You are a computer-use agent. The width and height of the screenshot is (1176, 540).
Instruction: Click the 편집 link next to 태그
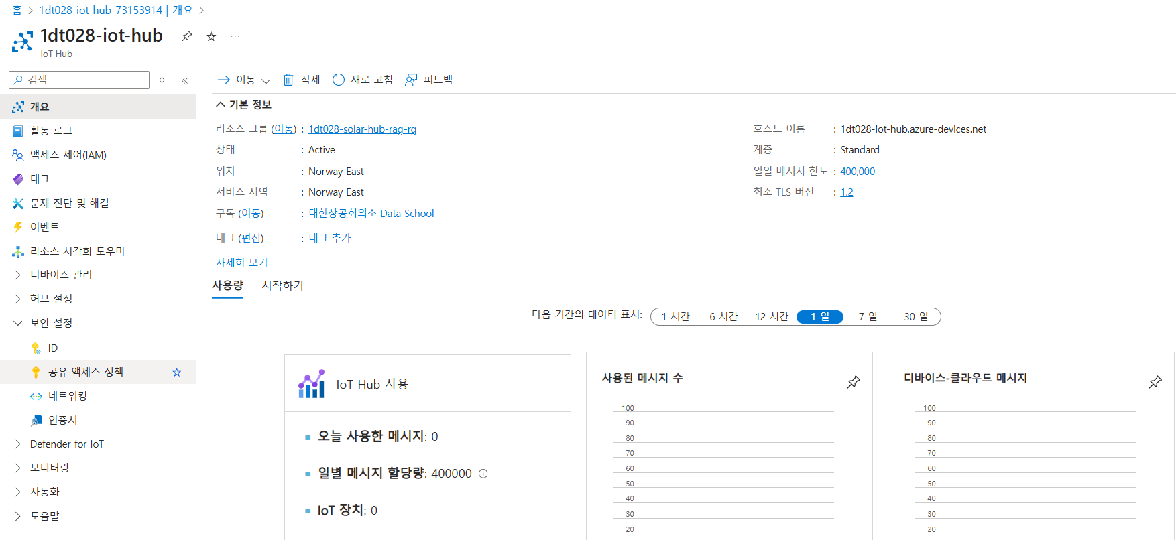251,238
